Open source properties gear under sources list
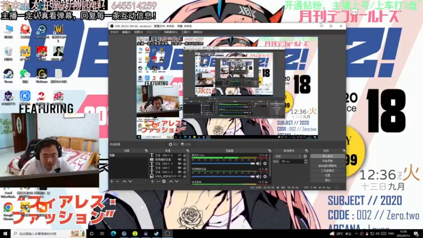This screenshot has height=238, width=423. [164, 181]
